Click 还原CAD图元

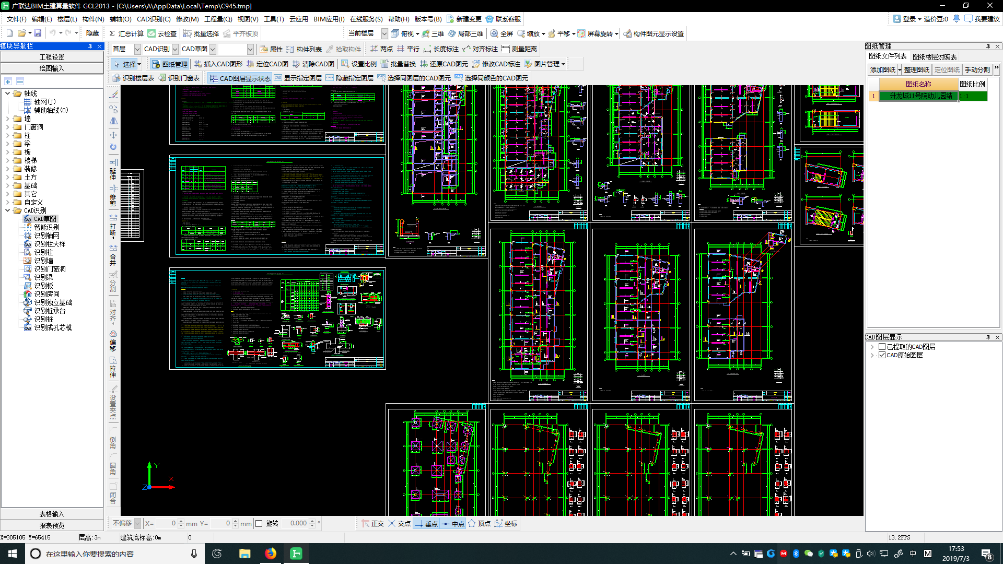click(444, 64)
